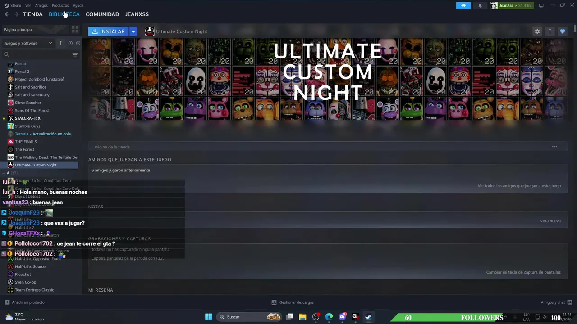This screenshot has height=324, width=577.
Task: Open Gestionar descargas
Action: (x=293, y=302)
